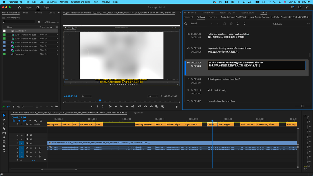This screenshot has width=313, height=176.
Task: Select the Type tool
Action: (x=4, y=150)
